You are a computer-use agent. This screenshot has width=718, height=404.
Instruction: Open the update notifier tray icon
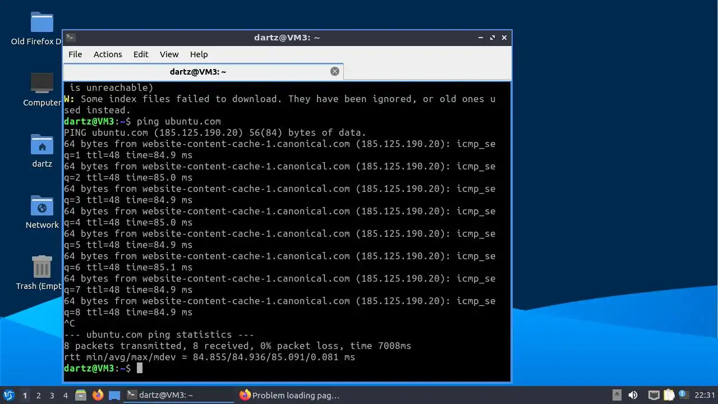(683, 395)
